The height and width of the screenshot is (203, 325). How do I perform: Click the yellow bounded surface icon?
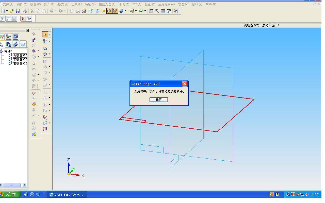click(34, 104)
